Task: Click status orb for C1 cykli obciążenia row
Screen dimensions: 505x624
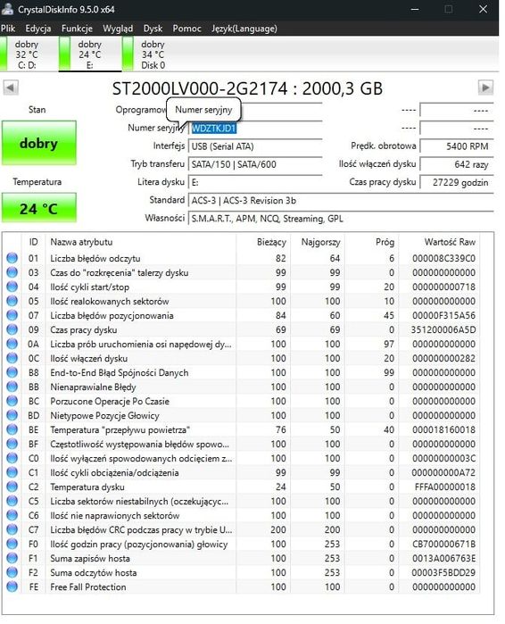Action: coord(12,473)
